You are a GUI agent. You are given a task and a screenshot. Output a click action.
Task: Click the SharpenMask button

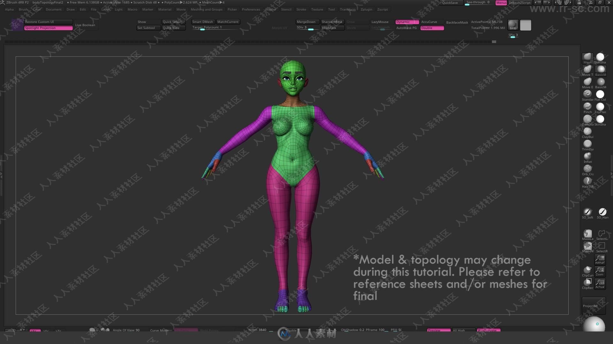[332, 22]
